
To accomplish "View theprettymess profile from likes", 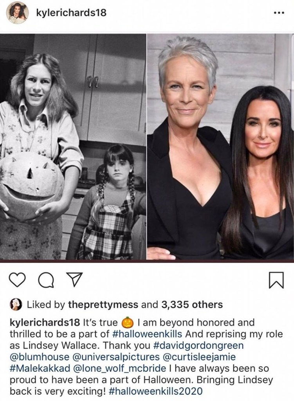I will (x=103, y=305).
